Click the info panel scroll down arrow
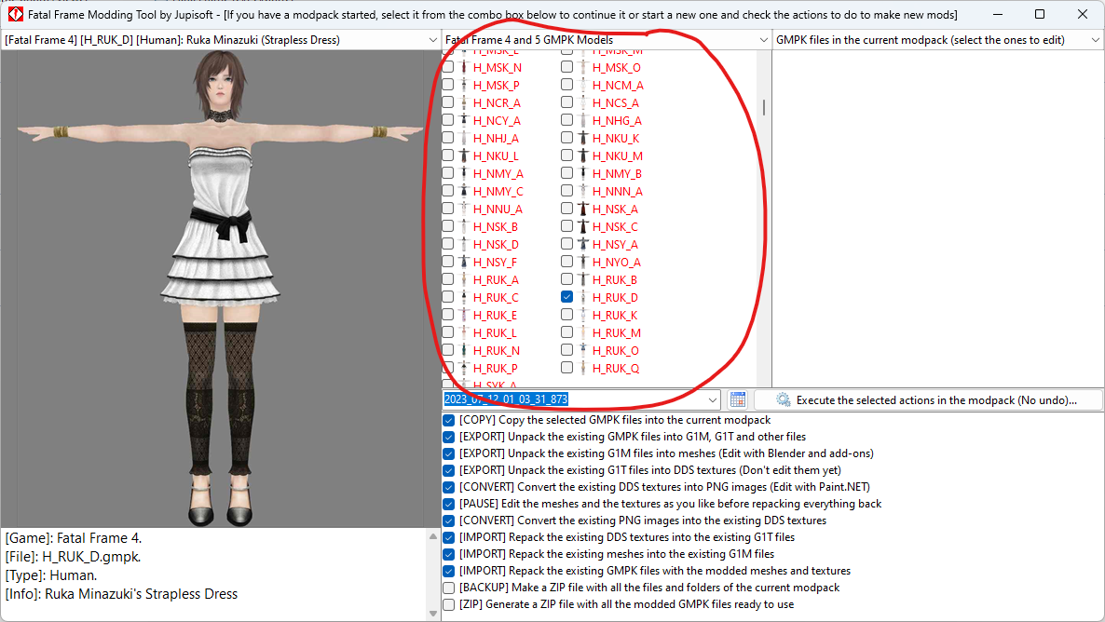The width and height of the screenshot is (1105, 622). (x=432, y=614)
